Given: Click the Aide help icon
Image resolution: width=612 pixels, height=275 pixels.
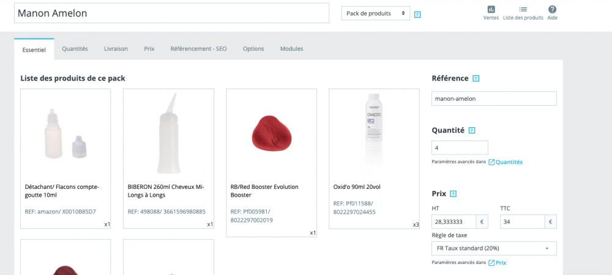Looking at the screenshot, I should pyautogui.click(x=552, y=10).
